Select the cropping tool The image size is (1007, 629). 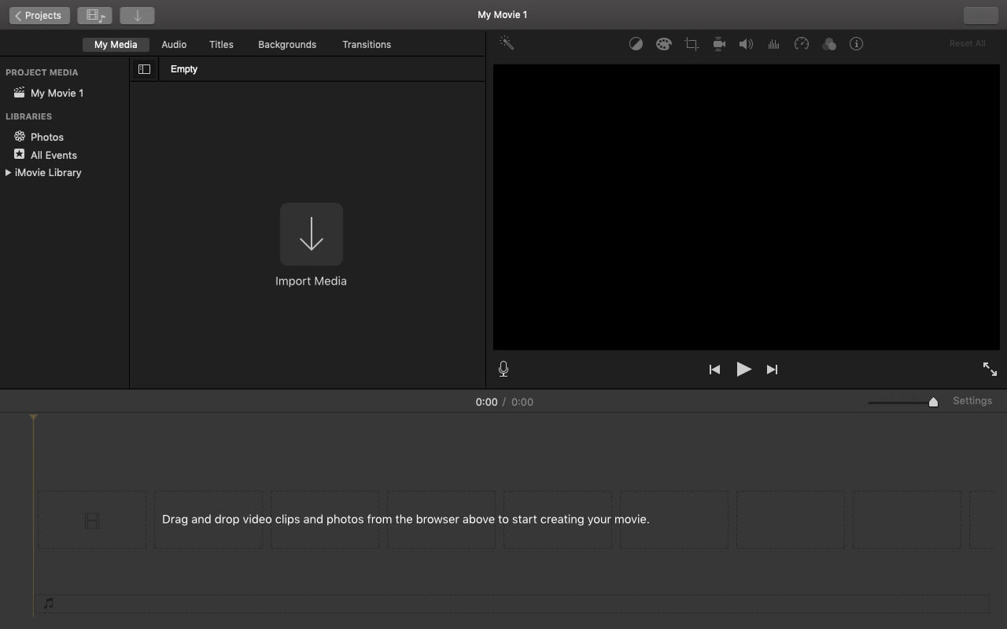(692, 44)
